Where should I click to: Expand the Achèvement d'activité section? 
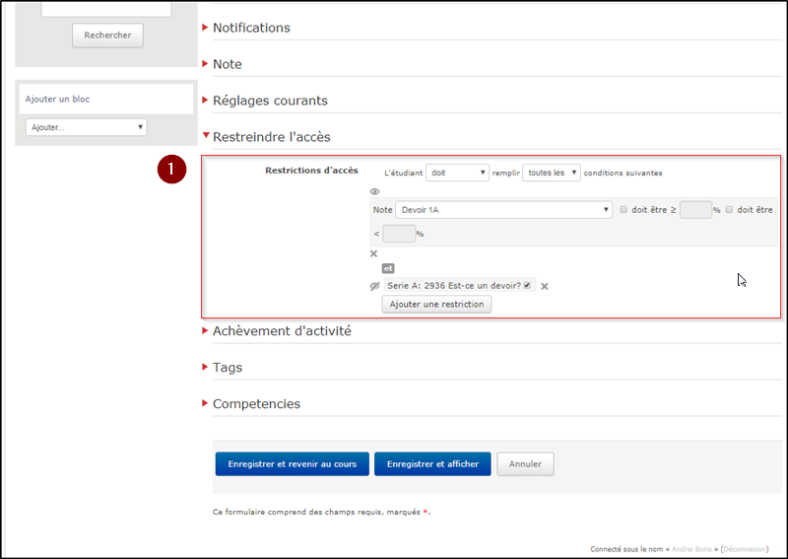tap(282, 331)
